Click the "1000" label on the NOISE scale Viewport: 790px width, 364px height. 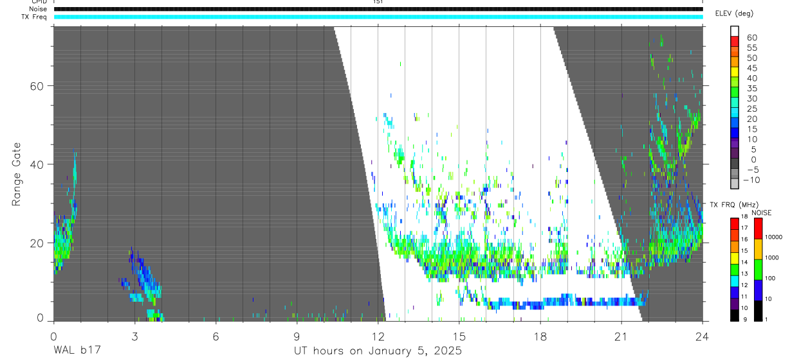tap(773, 257)
